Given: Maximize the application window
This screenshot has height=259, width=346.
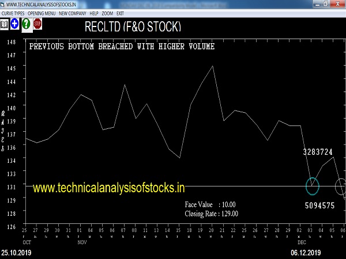Looking at the screenshot, I should [326, 4].
